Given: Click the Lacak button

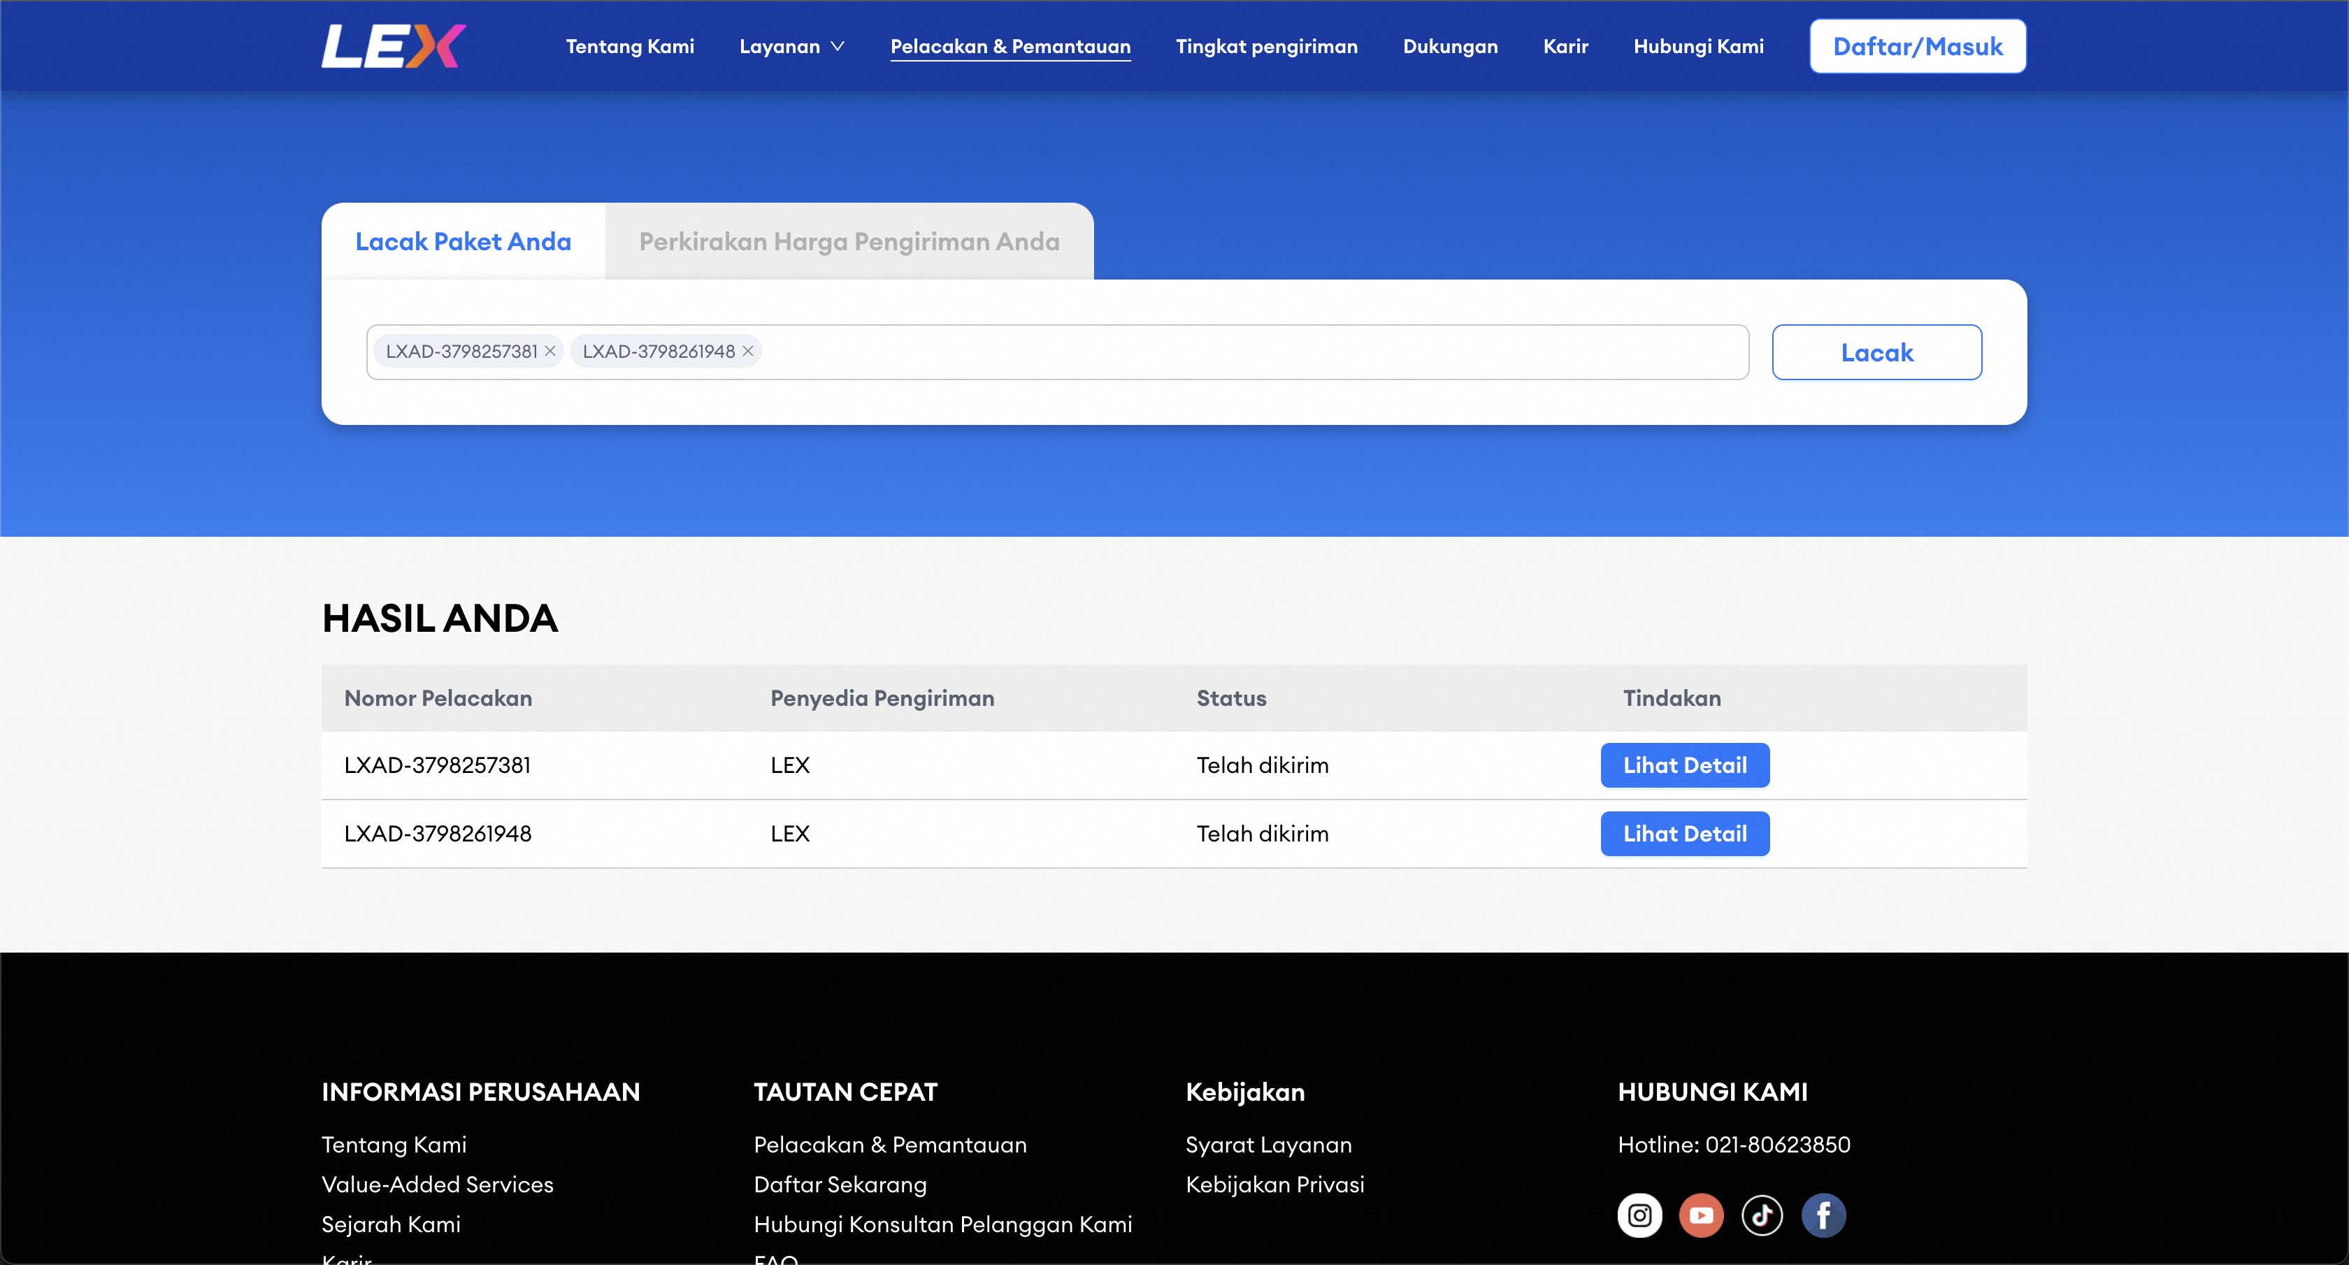Looking at the screenshot, I should click(x=1876, y=353).
